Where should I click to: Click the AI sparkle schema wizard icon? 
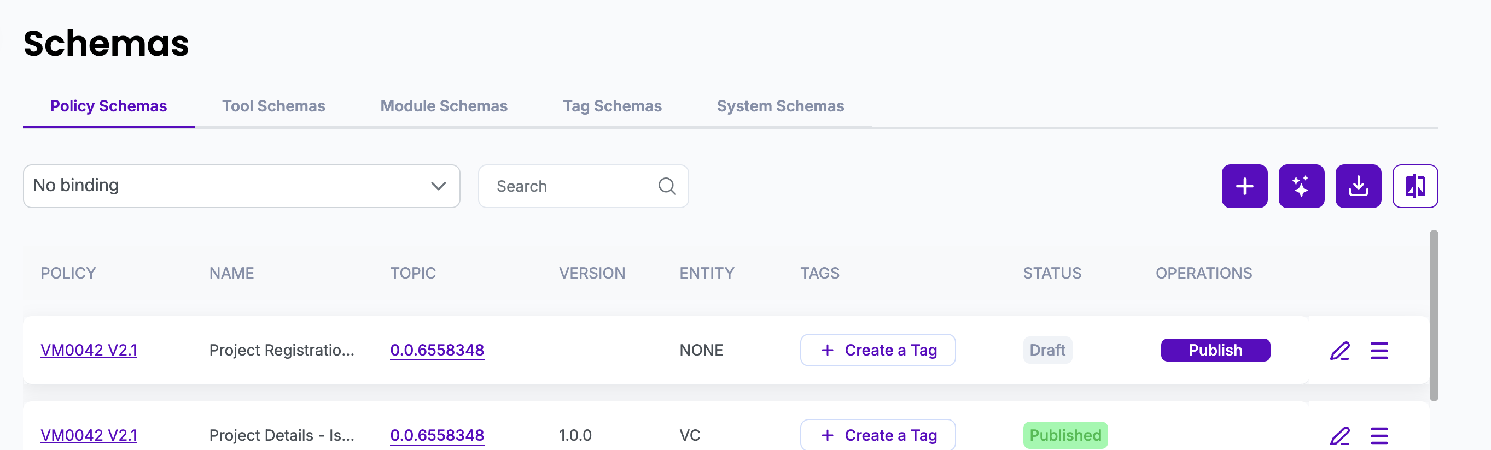coord(1301,186)
